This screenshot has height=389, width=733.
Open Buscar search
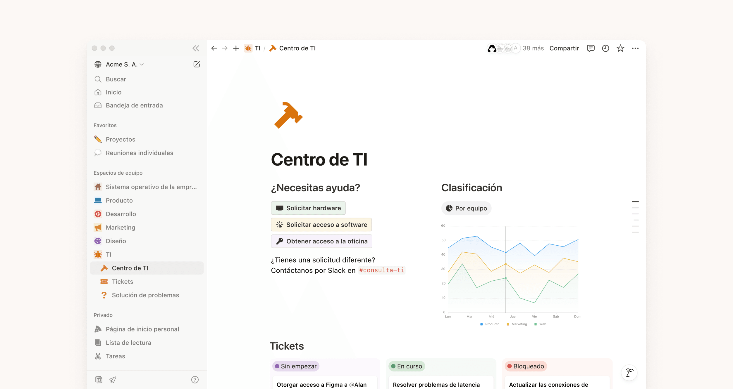(147, 79)
